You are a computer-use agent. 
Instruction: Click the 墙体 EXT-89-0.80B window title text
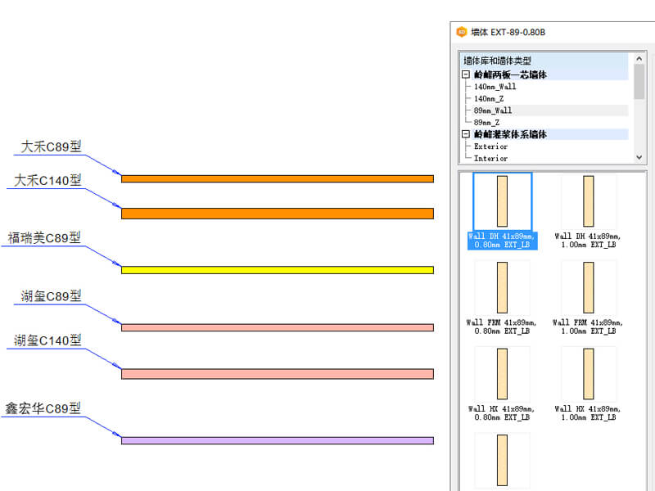point(508,32)
